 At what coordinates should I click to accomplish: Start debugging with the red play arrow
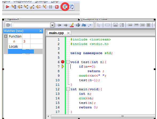pos(7,7)
